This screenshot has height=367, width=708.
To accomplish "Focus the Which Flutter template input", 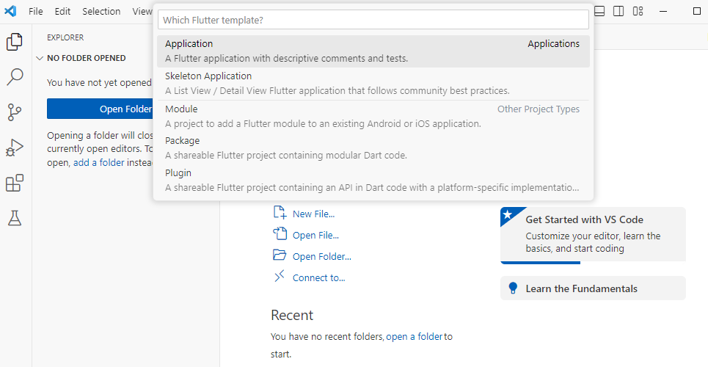I will coord(373,20).
